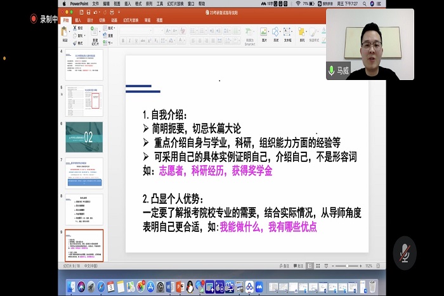
Task: Adjust the zoom slider in status bar
Action: 348,266
